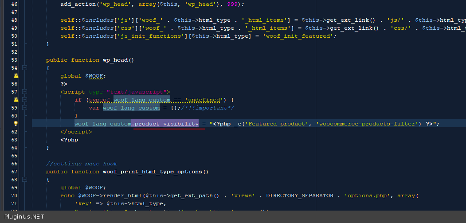Viewport: 466px width, 223px height.
Task: Collapse the wp_head function fold at line 54
Action: [x=25, y=68]
